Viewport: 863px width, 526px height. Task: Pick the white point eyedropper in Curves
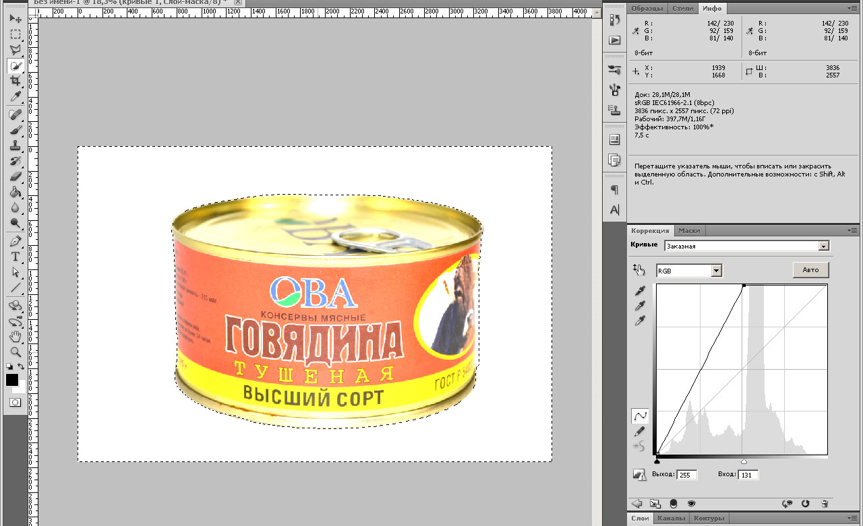[640, 321]
